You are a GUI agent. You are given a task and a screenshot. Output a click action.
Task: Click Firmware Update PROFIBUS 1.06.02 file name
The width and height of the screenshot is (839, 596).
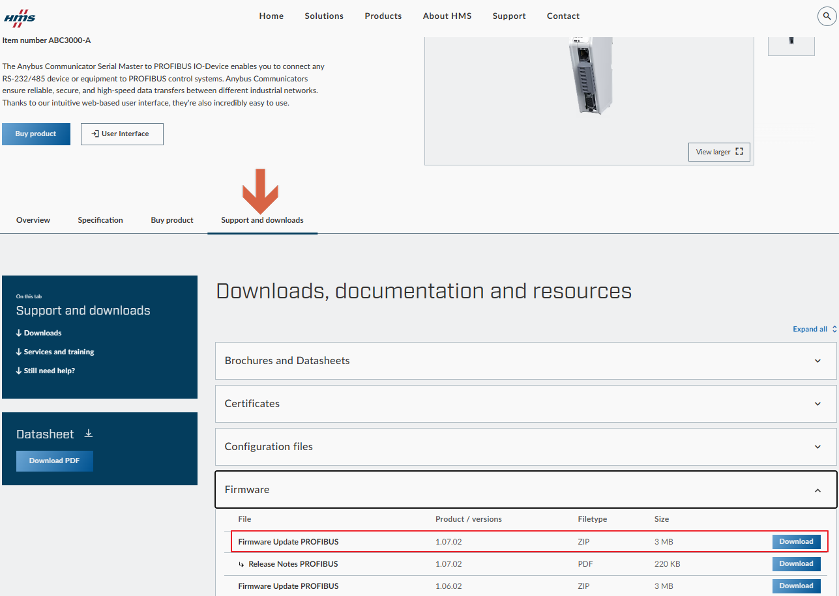[288, 586]
